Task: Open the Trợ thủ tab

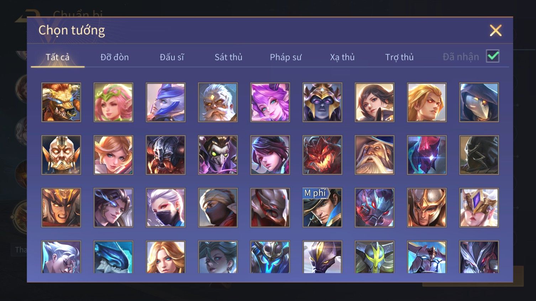Action: (x=399, y=57)
